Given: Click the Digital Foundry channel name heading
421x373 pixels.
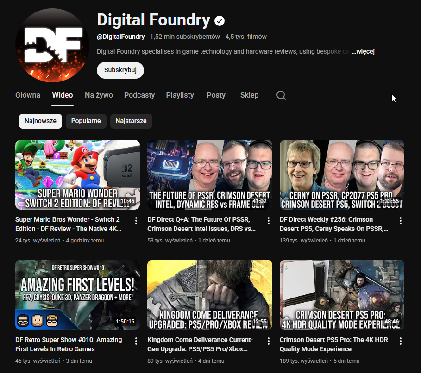Looking at the screenshot, I should click(154, 20).
